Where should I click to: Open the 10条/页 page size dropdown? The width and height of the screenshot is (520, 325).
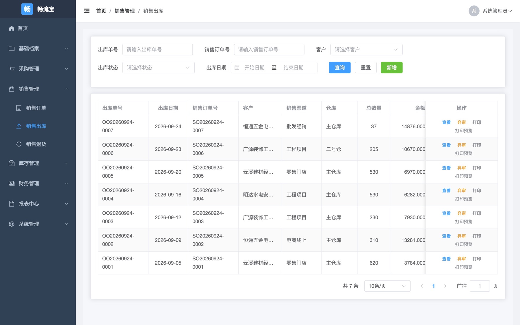387,286
